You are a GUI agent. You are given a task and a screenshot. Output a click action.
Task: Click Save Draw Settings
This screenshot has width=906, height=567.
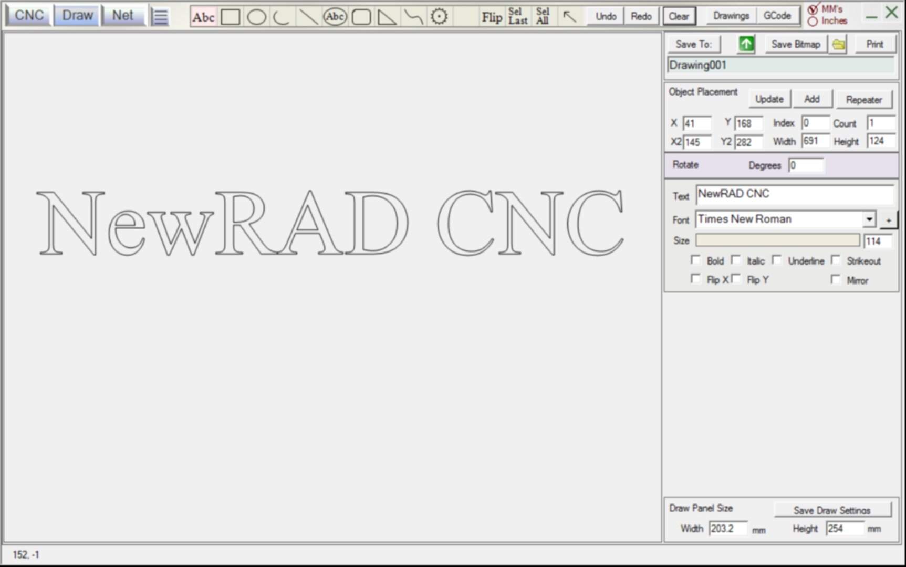tap(832, 510)
